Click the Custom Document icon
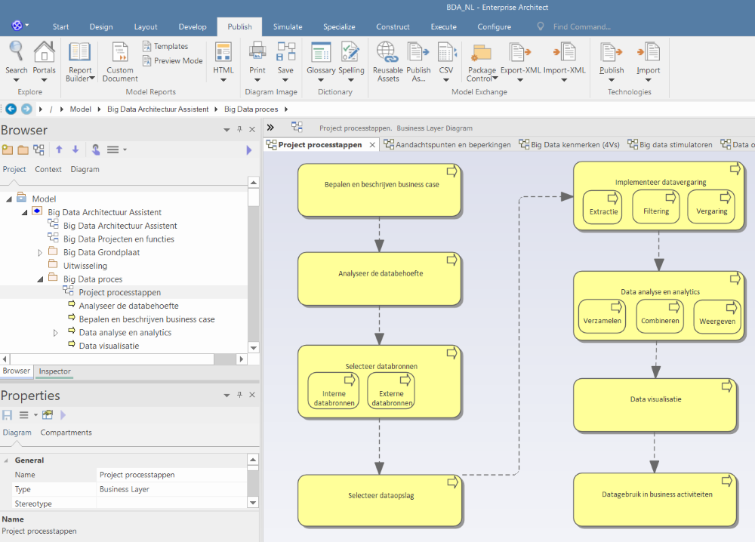755x542 pixels. [x=120, y=60]
